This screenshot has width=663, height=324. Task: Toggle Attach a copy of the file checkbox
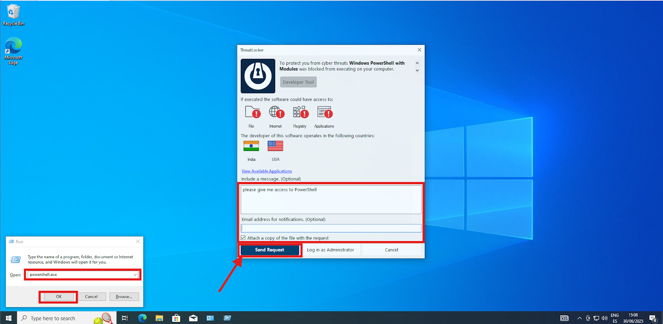point(243,238)
